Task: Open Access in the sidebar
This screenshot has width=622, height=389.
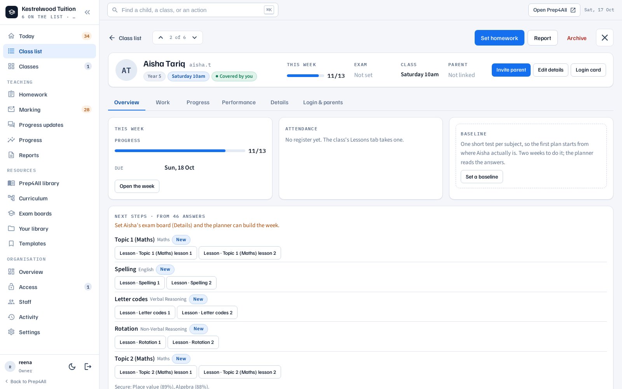Action: tap(49, 287)
